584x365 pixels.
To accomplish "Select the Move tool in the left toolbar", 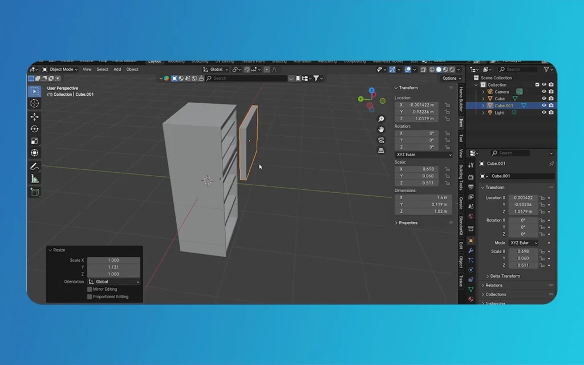I will tap(35, 116).
